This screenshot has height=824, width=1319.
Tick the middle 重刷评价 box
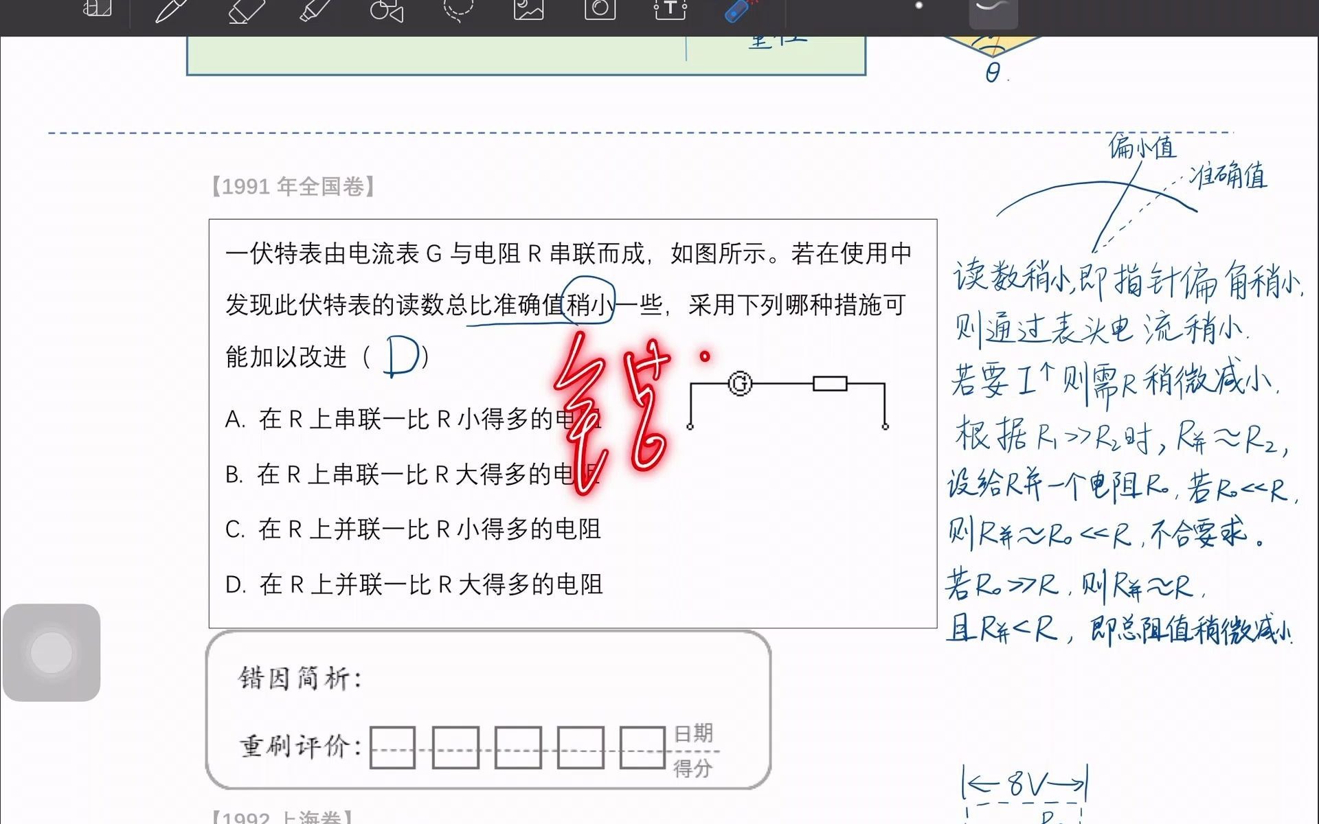(x=519, y=748)
